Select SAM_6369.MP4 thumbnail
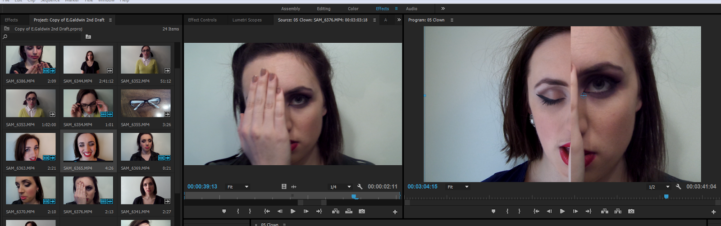 tap(146, 147)
